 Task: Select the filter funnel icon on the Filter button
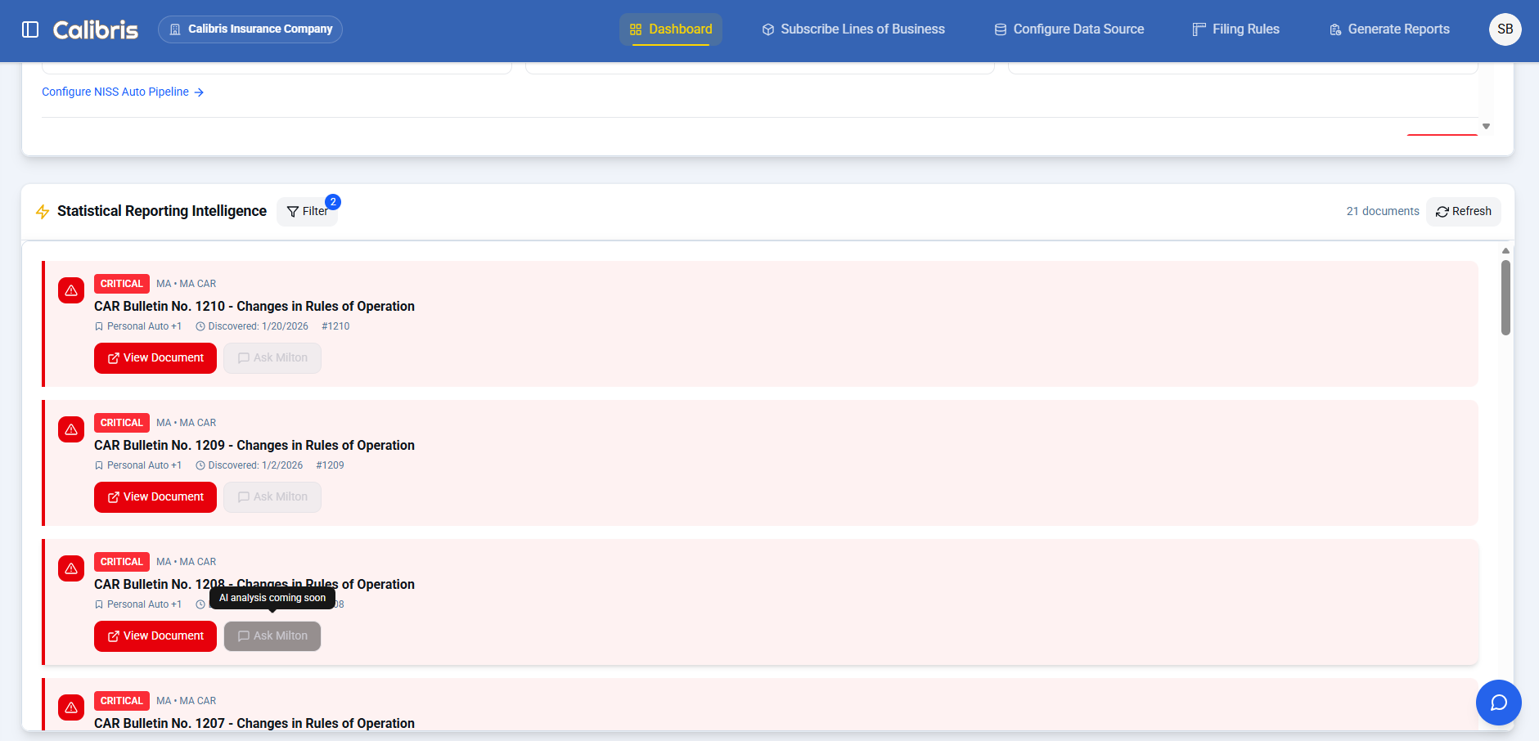click(x=294, y=211)
